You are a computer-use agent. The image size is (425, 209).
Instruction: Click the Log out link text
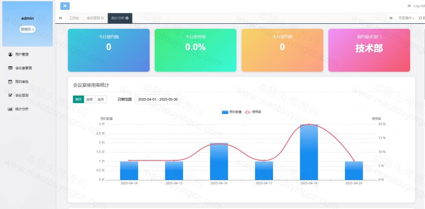[x=419, y=6]
